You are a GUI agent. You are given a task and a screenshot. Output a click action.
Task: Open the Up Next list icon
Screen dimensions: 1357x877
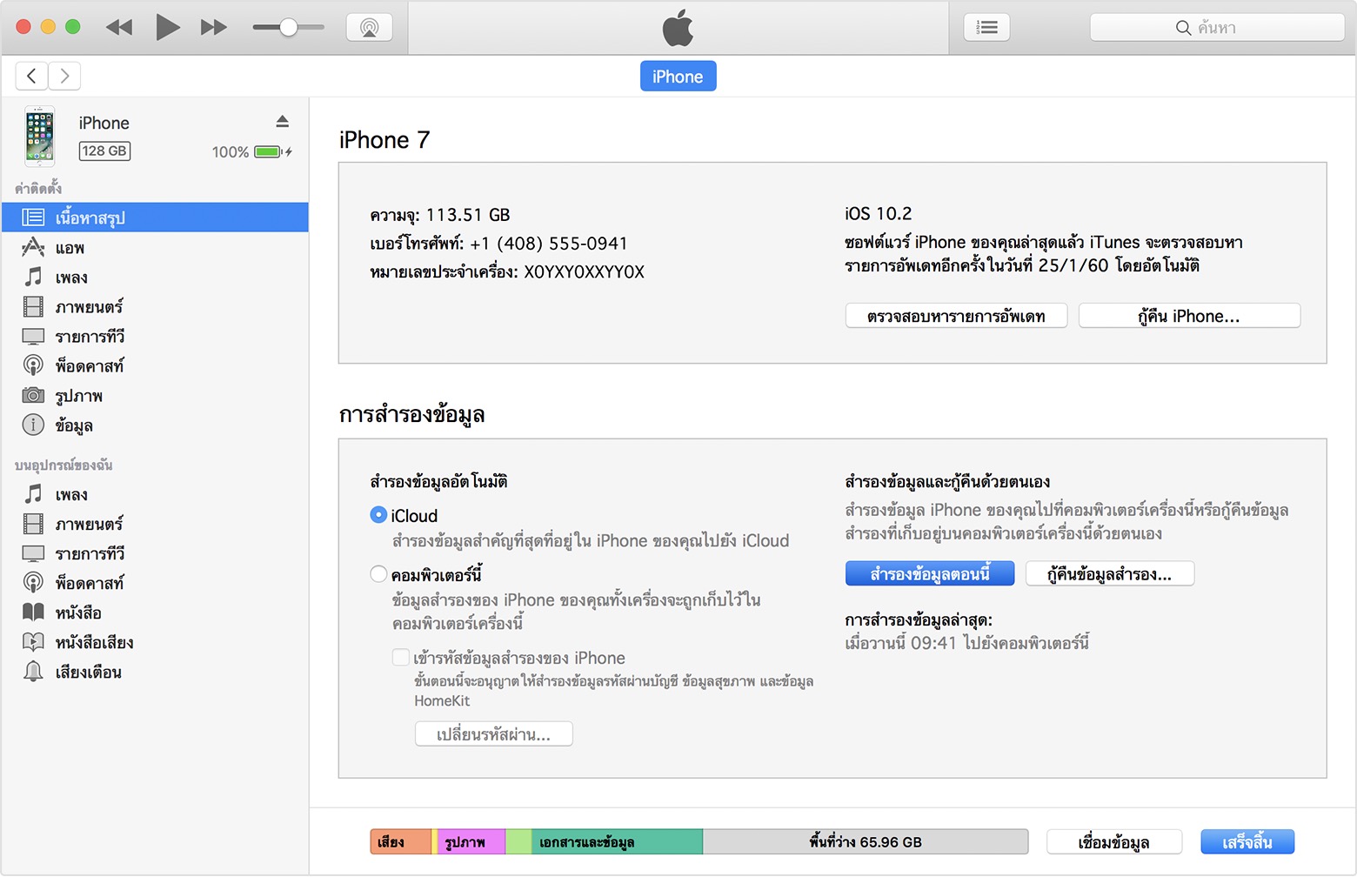986,27
